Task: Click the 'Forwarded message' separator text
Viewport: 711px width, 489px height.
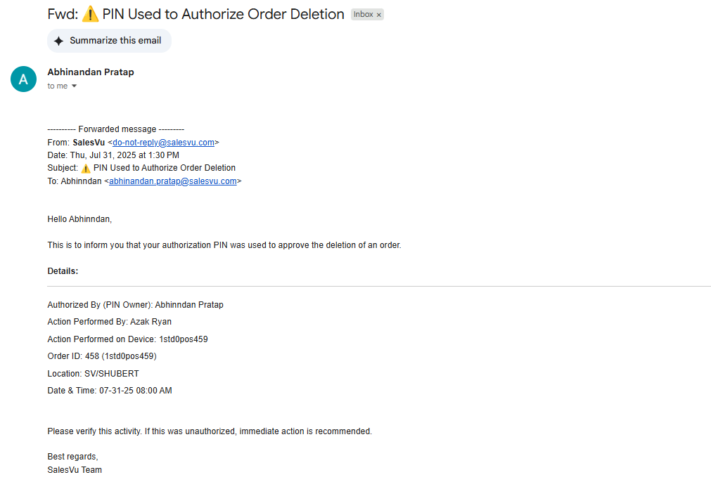Action: tap(115, 129)
